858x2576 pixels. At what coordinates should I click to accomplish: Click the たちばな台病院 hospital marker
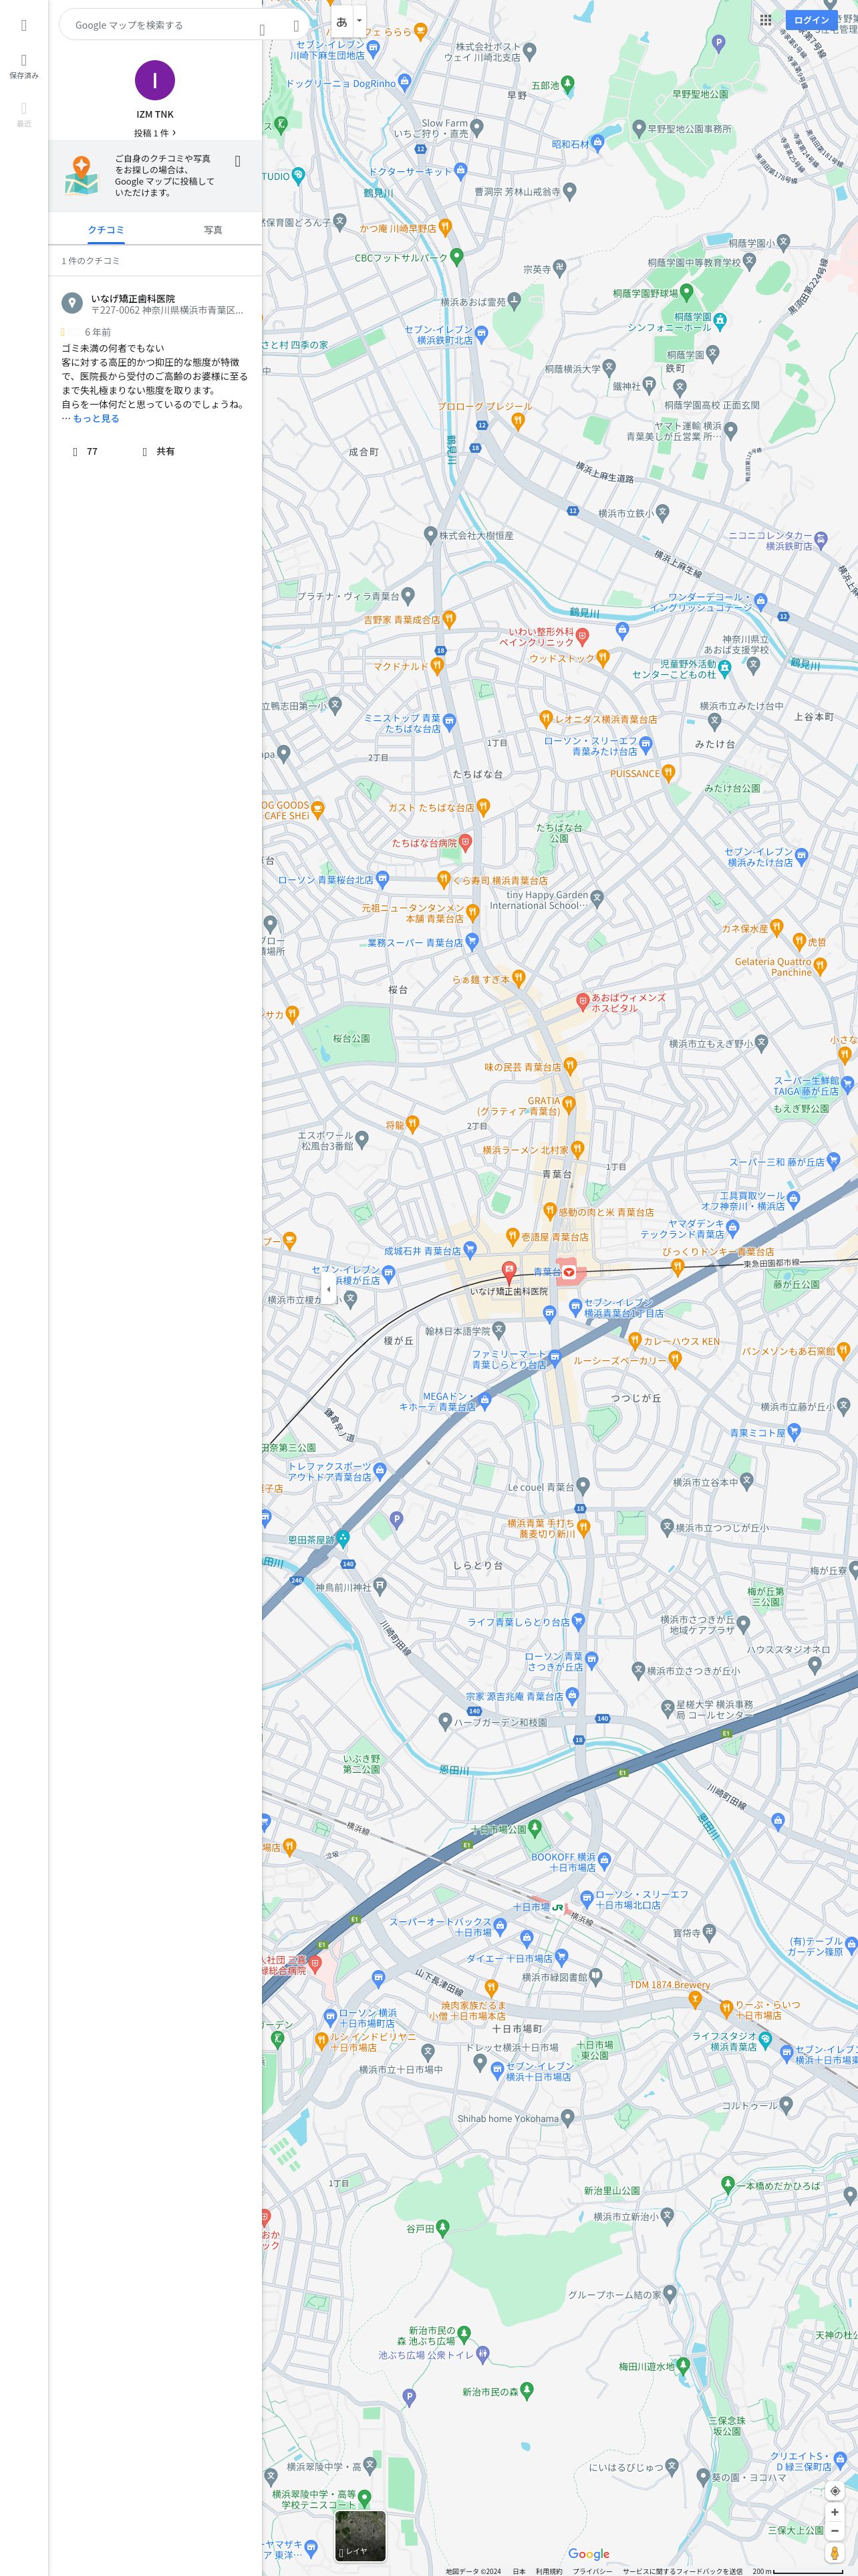coord(464,842)
